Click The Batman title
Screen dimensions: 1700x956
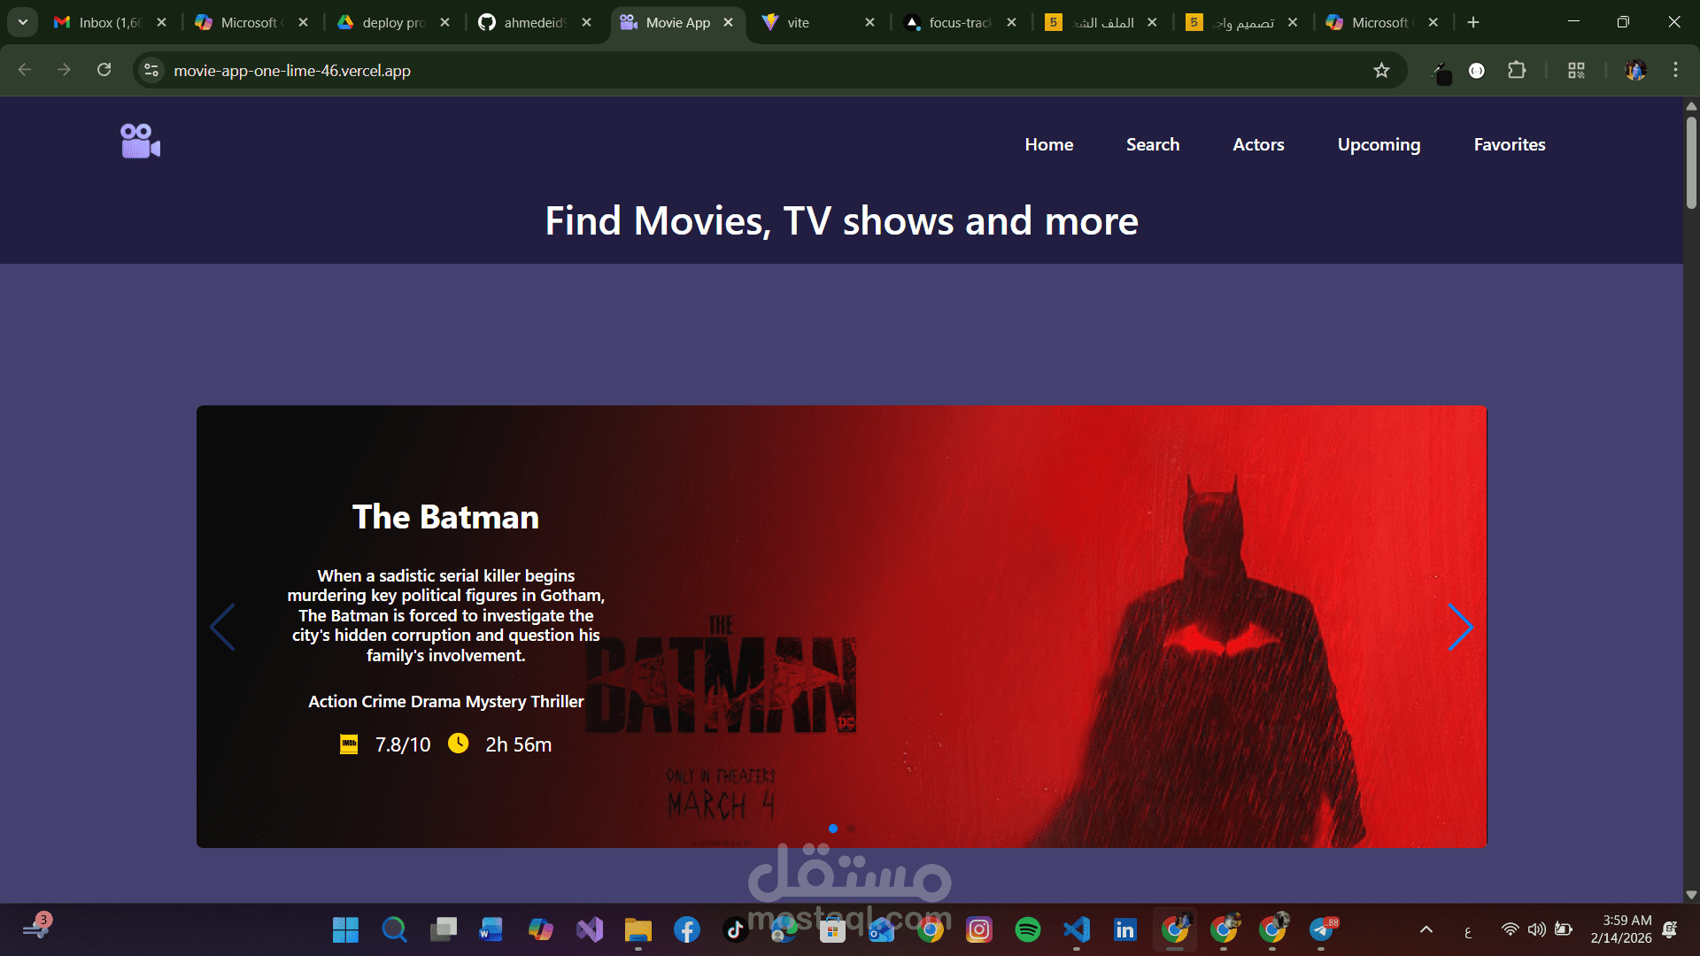445,517
